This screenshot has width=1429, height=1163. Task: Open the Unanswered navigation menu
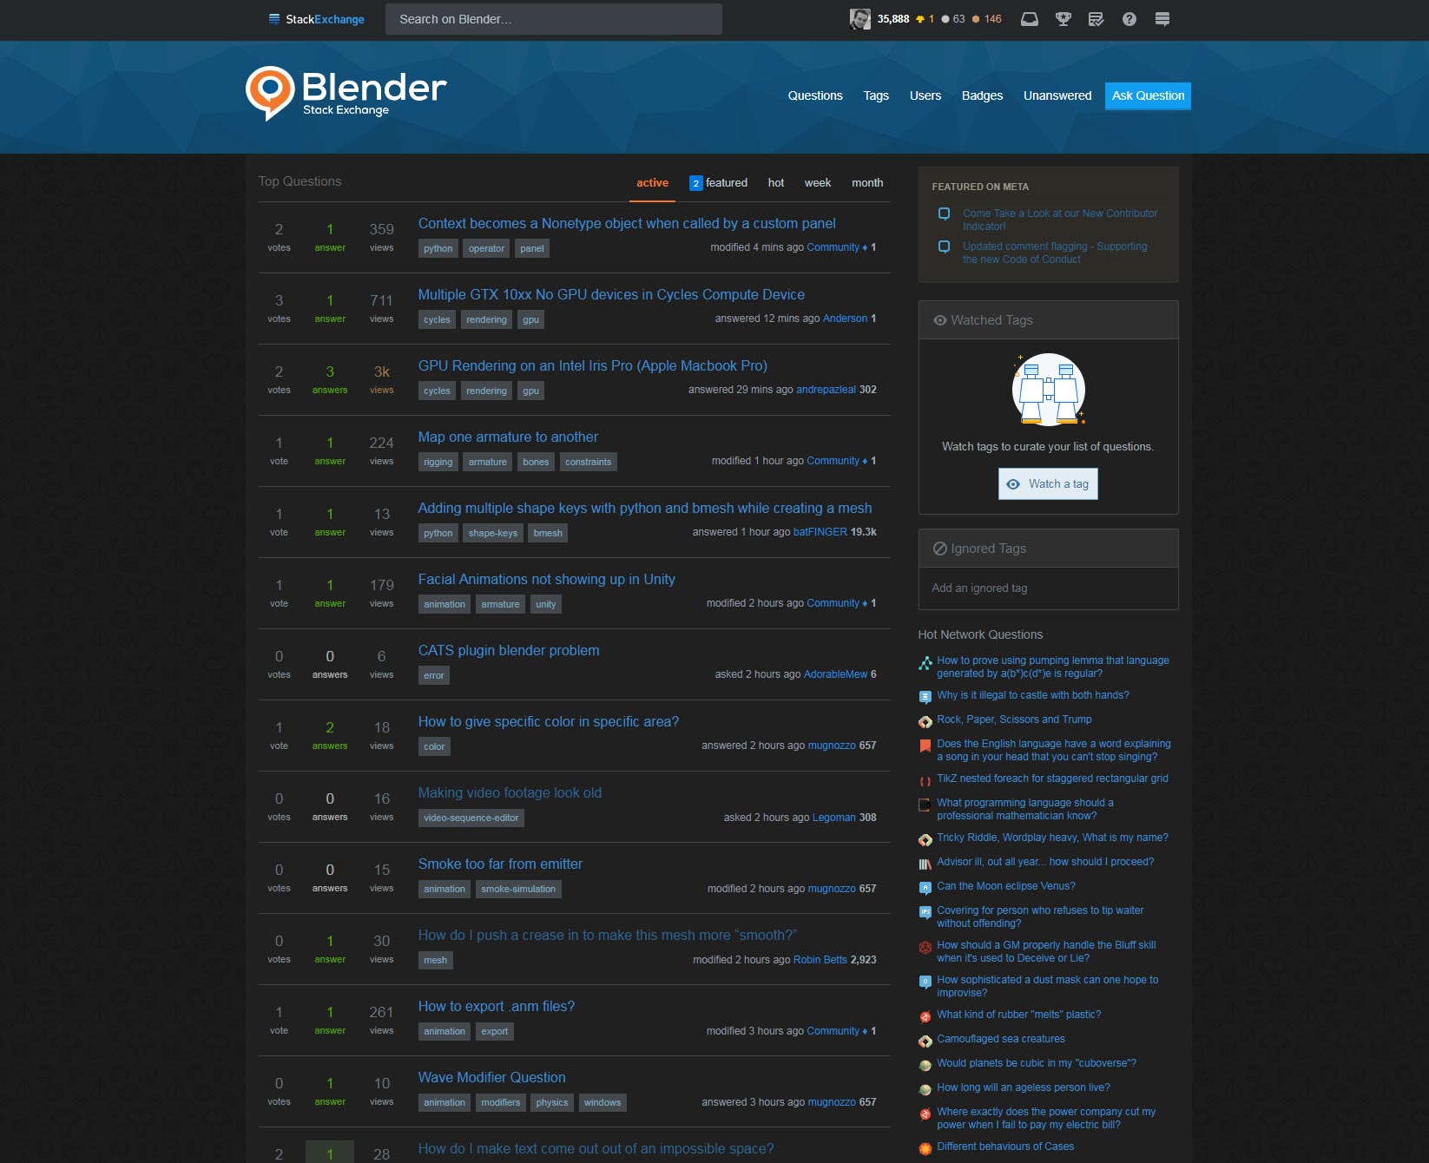(x=1057, y=95)
